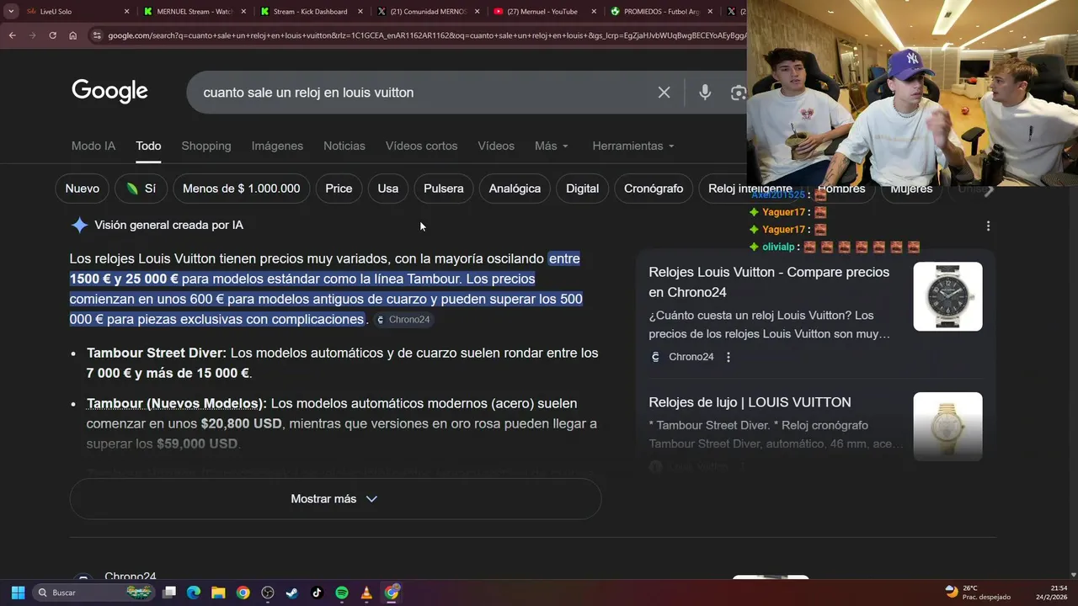The width and height of the screenshot is (1078, 606).
Task: Open Google Chrome from taskbar
Action: [243, 593]
